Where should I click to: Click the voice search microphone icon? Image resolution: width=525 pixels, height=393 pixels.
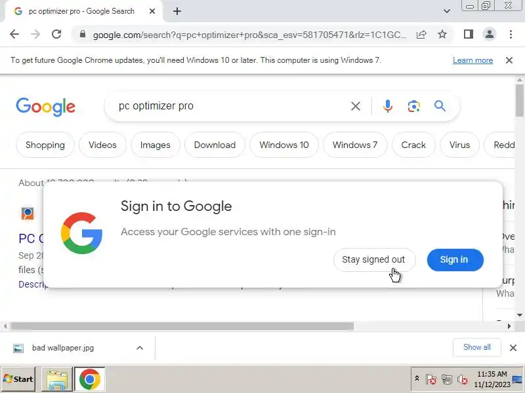point(387,106)
